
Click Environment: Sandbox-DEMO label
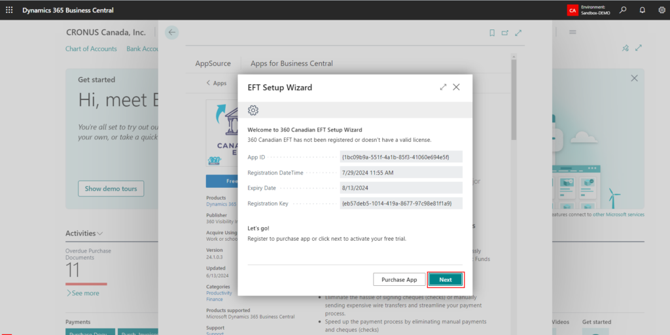tap(595, 10)
